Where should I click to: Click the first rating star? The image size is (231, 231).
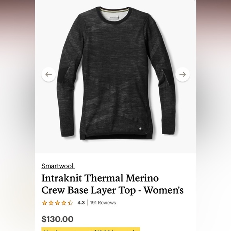[x=45, y=203]
